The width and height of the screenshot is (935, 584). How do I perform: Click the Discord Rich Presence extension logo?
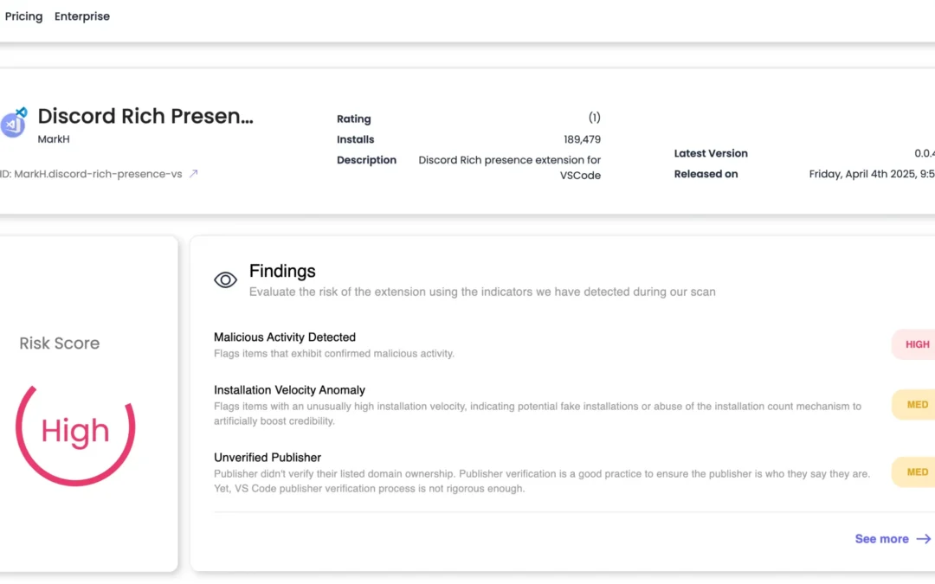coord(14,123)
